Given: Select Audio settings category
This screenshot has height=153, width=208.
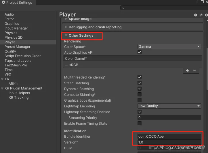Looking at the screenshot, I should pyautogui.click(x=9, y=14).
